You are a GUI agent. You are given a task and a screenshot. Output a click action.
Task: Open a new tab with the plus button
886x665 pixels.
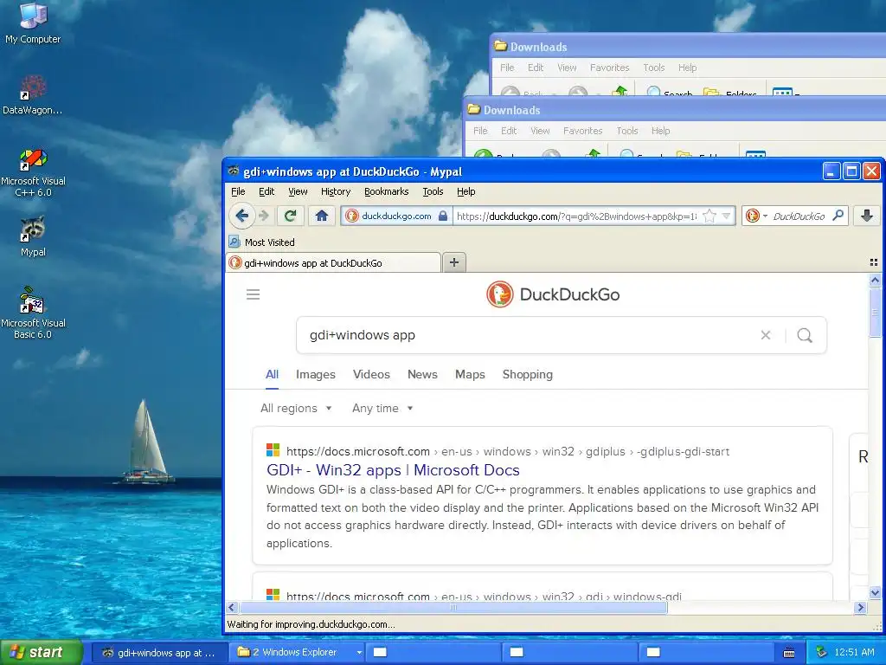(x=453, y=262)
